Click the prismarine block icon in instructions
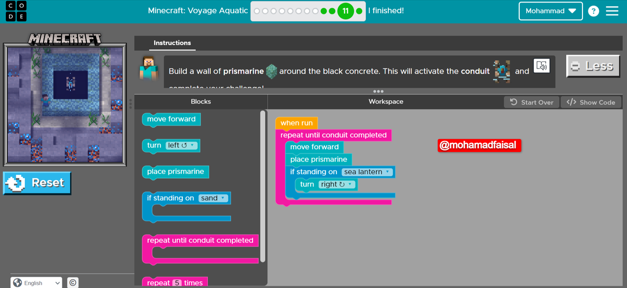 [271, 72]
